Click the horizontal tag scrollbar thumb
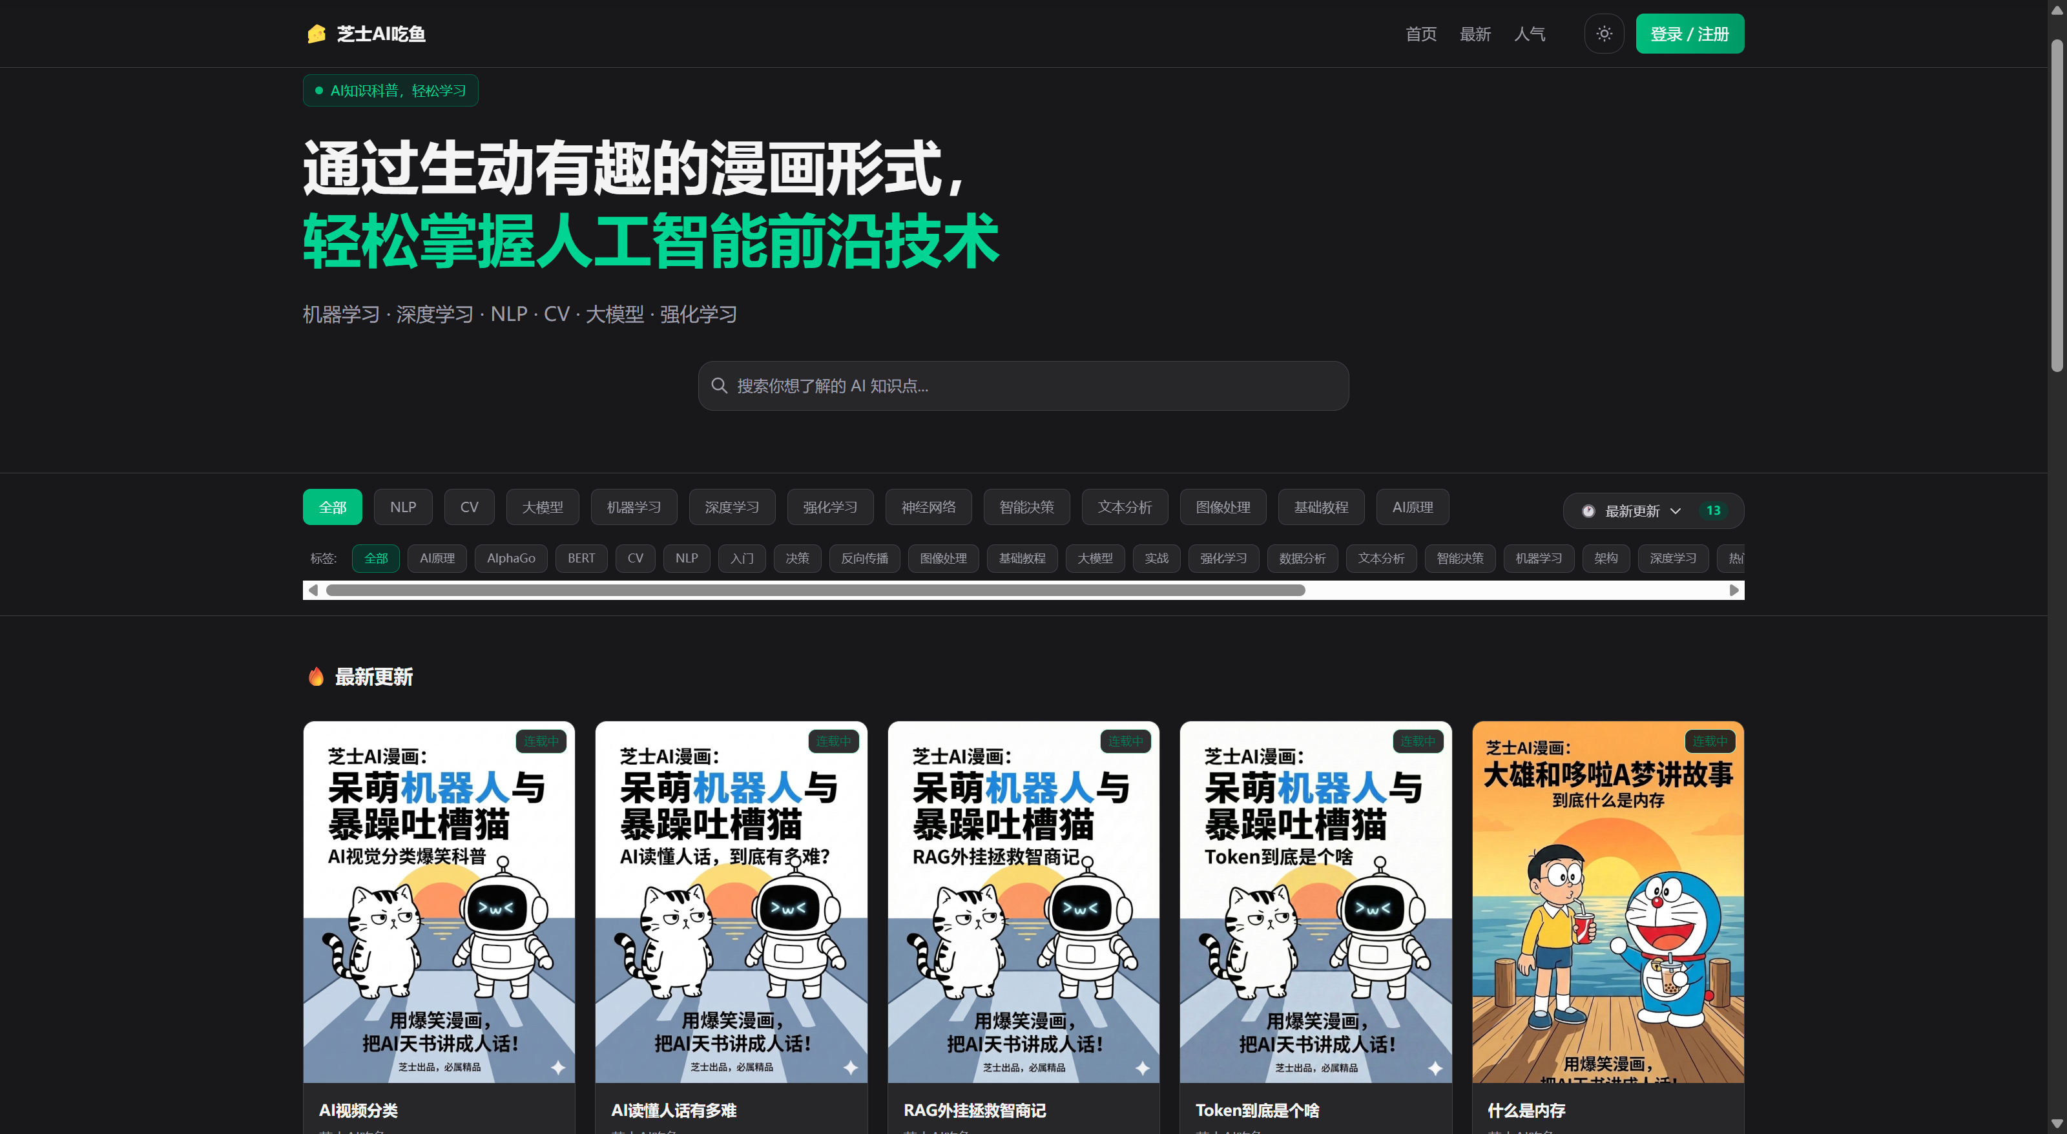Viewport: 2067px width, 1134px height. [x=815, y=590]
